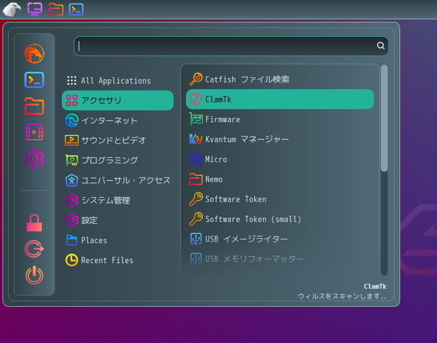
Task: Select the サウンドとビデオ category
Action: [x=117, y=140]
